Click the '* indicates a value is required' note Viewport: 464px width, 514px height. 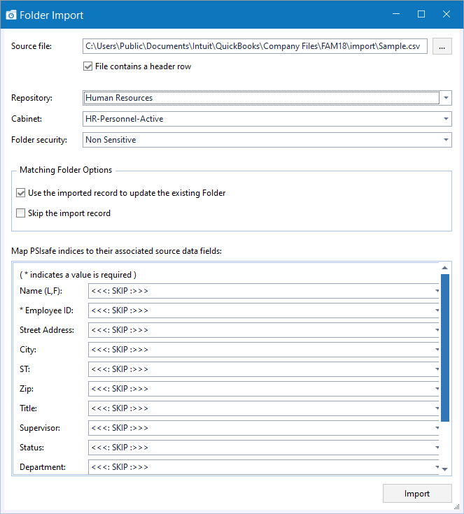tap(78, 275)
